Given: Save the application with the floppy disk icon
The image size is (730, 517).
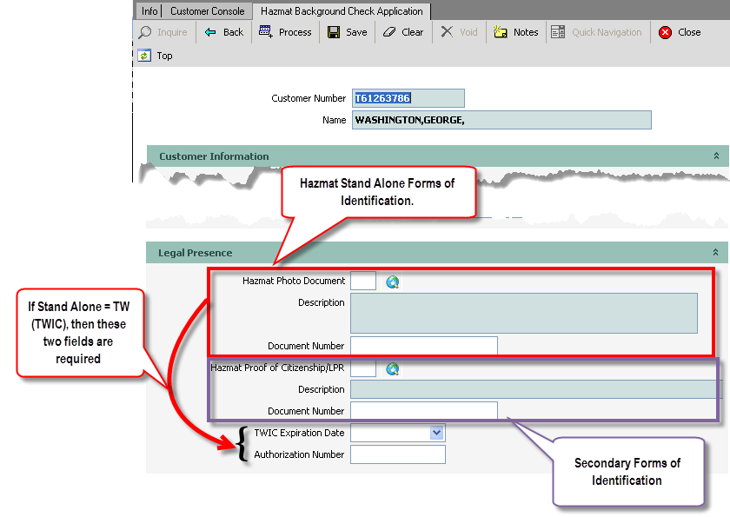Looking at the screenshot, I should coord(347,32).
